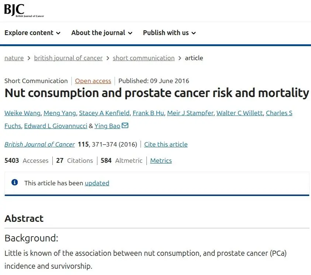The image size is (311, 275).
Task: Click Cite this article
Action: coord(166,144)
